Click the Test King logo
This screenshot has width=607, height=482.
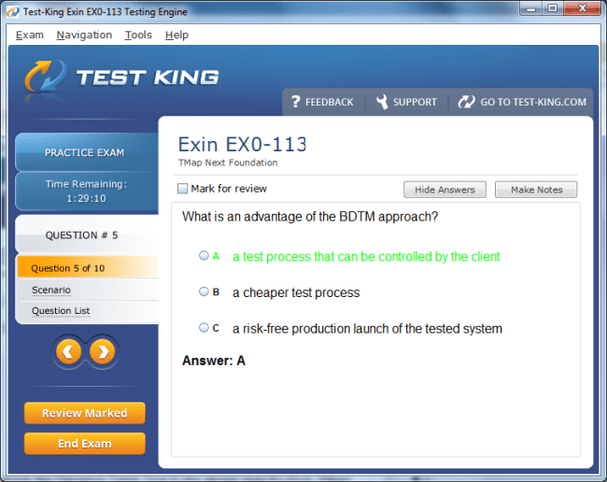pyautogui.click(x=121, y=78)
